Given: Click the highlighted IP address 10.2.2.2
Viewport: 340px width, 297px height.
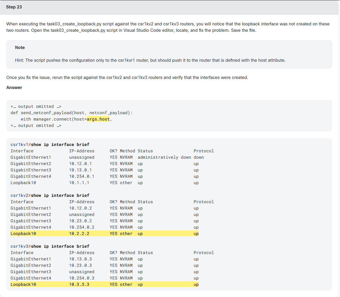Looking at the screenshot, I should (79, 234).
